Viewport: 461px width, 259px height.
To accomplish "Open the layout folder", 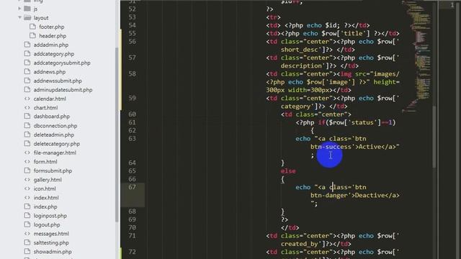I will click(41, 18).
